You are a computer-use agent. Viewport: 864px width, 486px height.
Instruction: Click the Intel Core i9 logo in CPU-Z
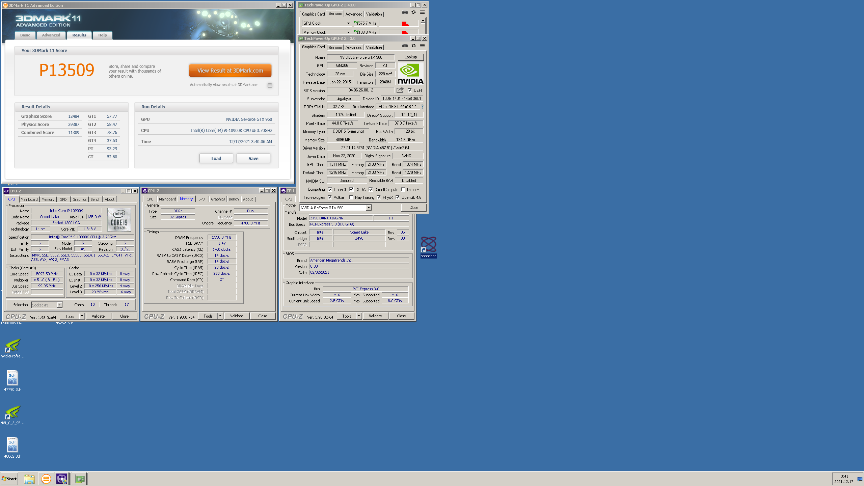tap(119, 219)
